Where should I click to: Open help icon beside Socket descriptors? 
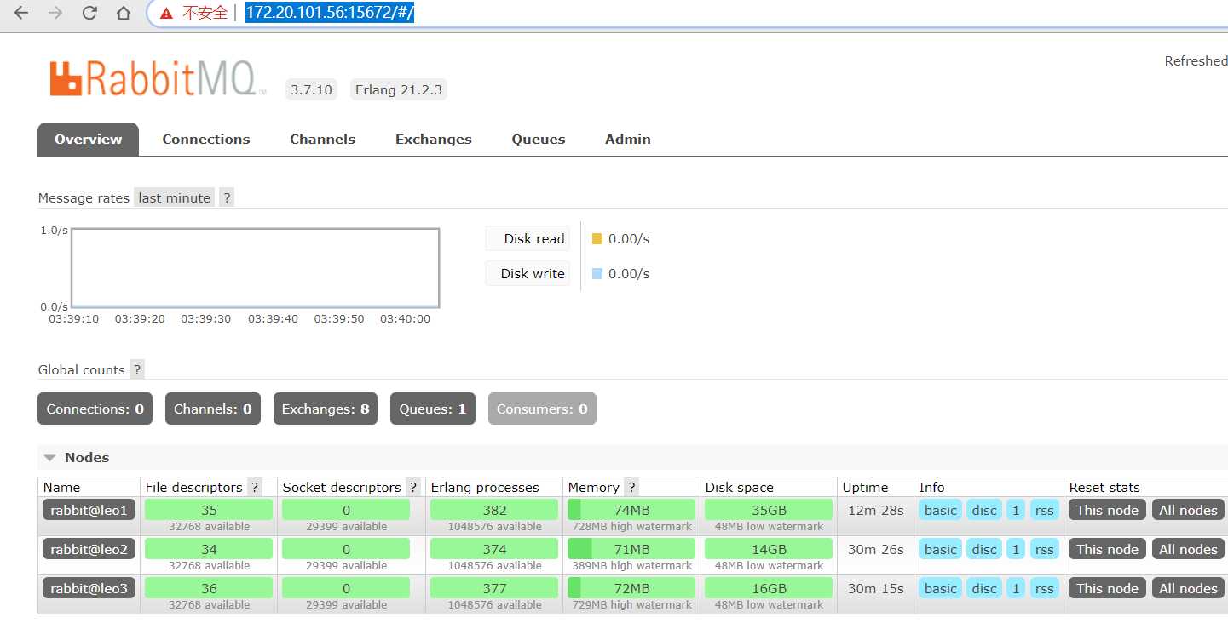coord(413,488)
